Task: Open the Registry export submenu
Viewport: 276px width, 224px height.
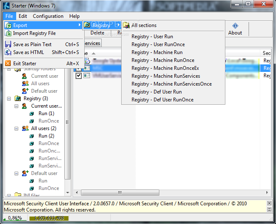Action: (x=102, y=25)
